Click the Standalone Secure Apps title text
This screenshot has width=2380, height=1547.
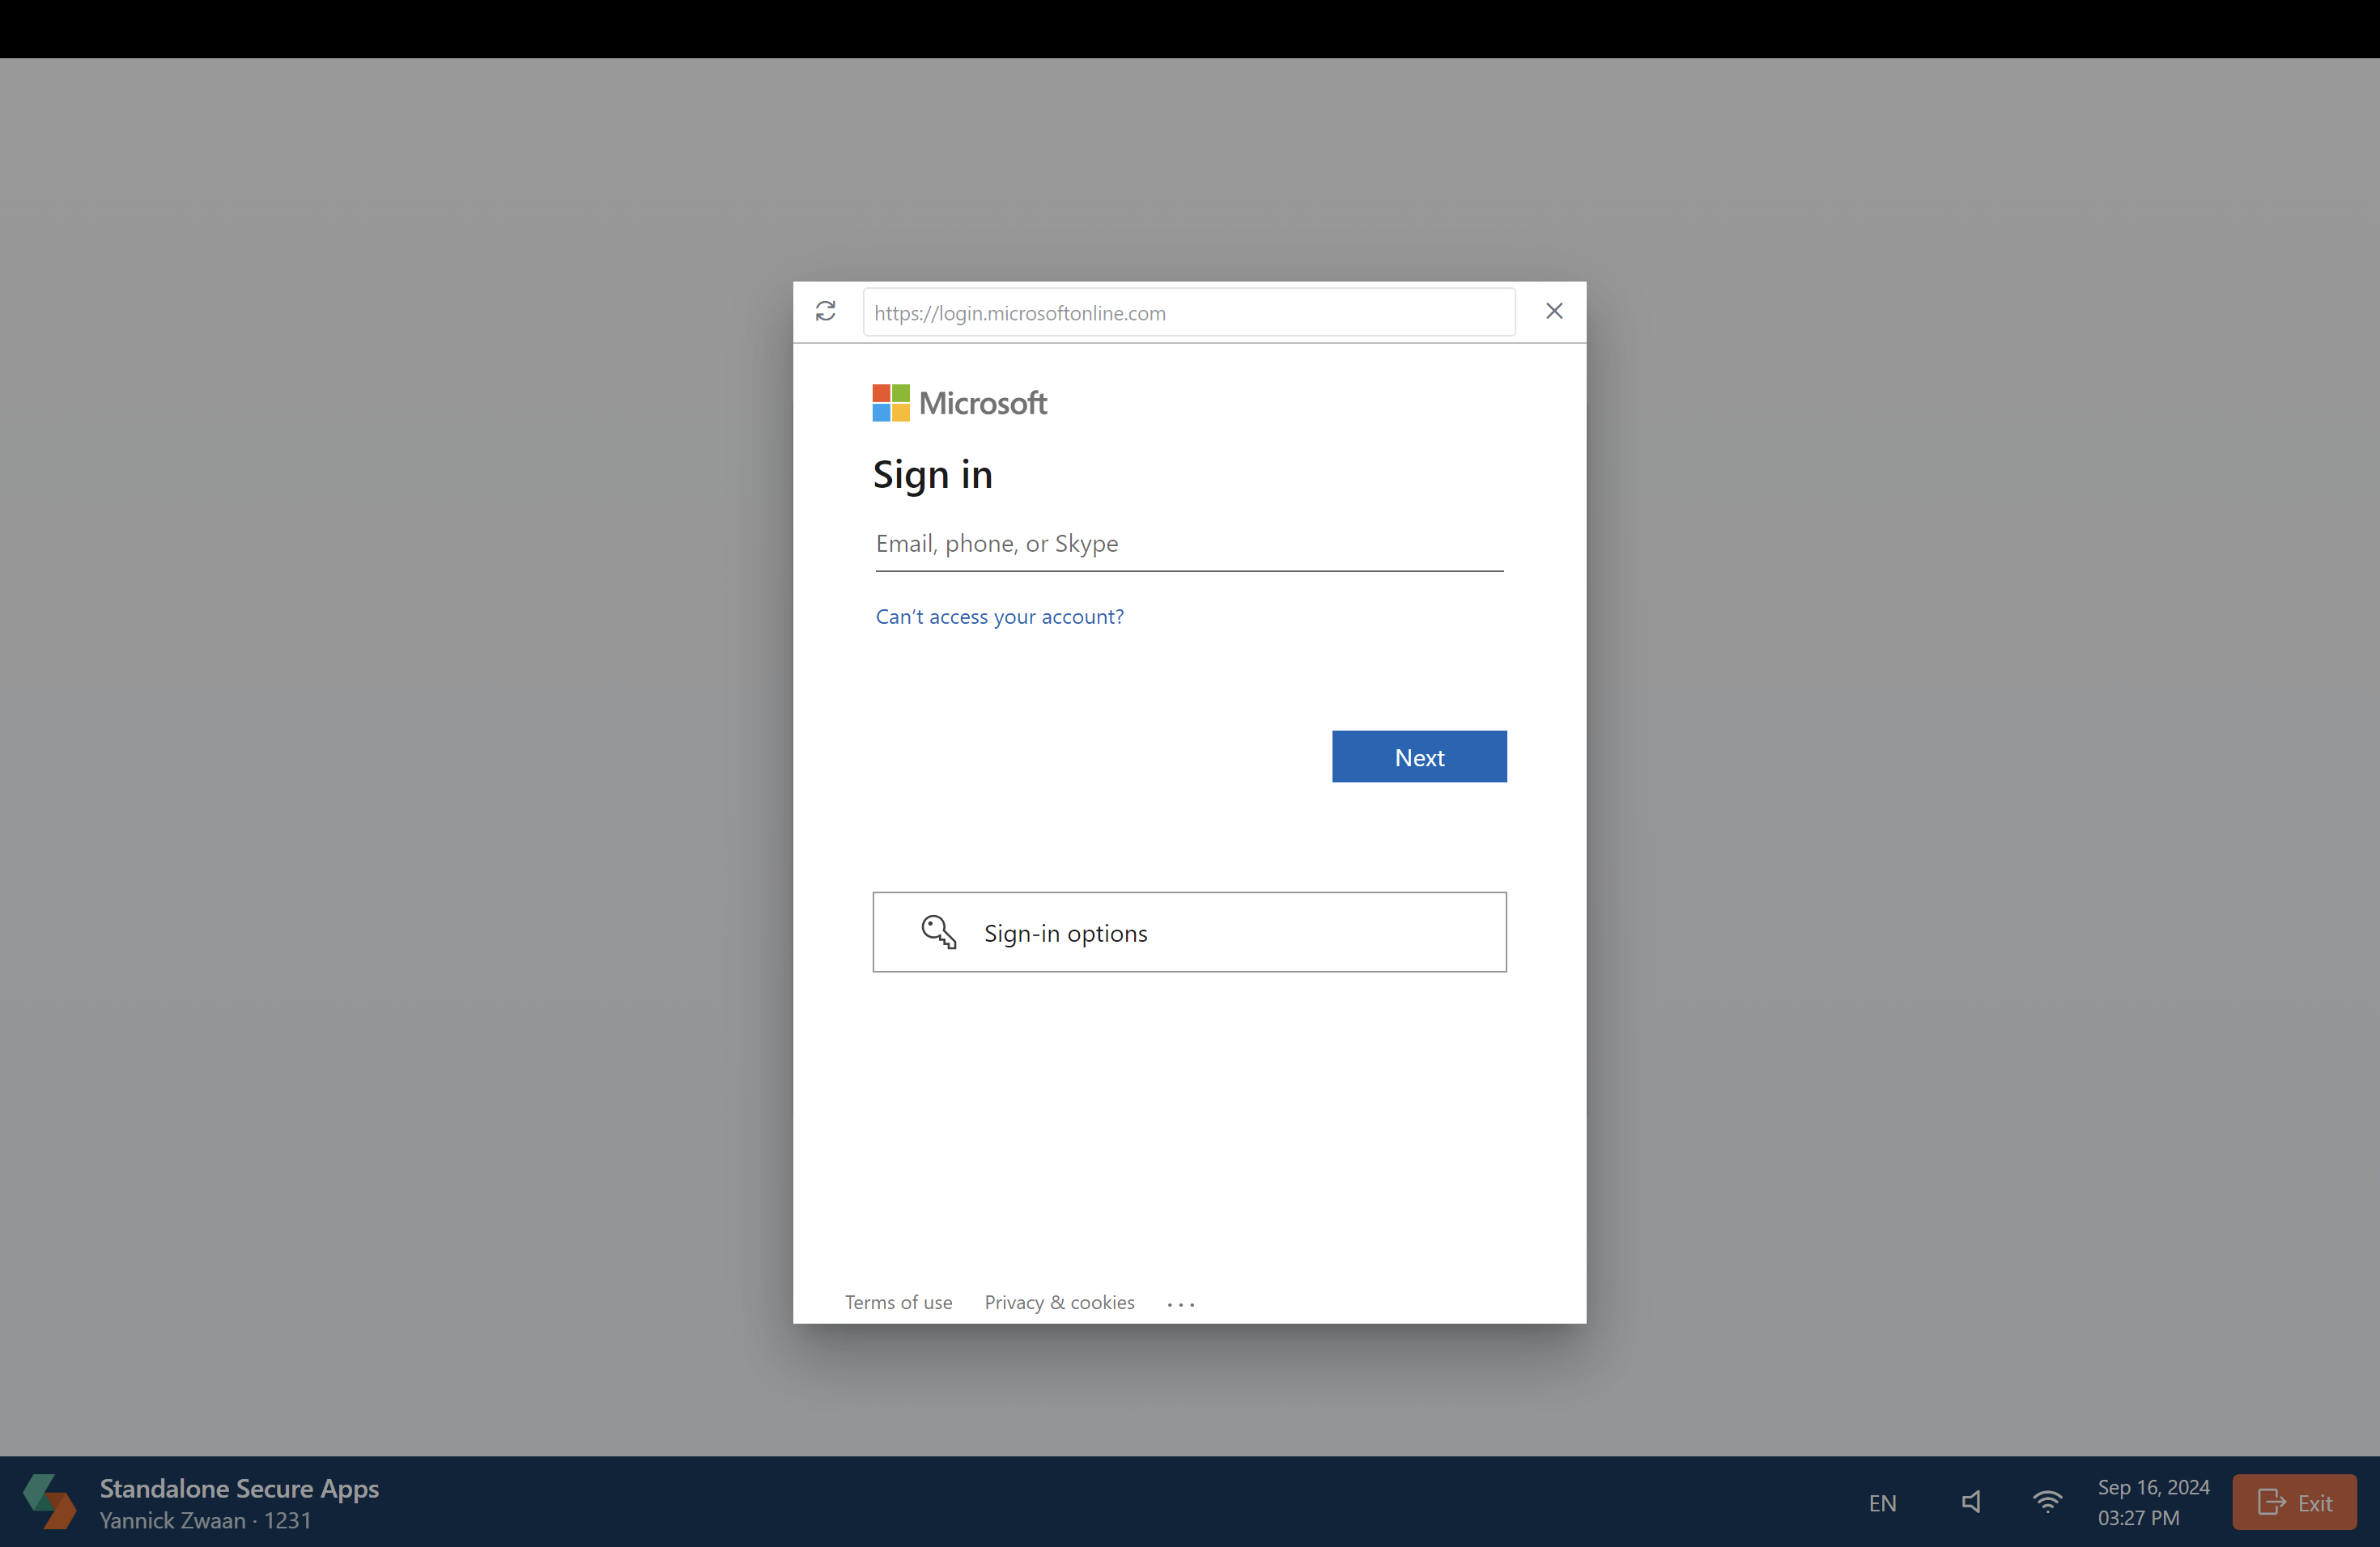click(x=239, y=1488)
